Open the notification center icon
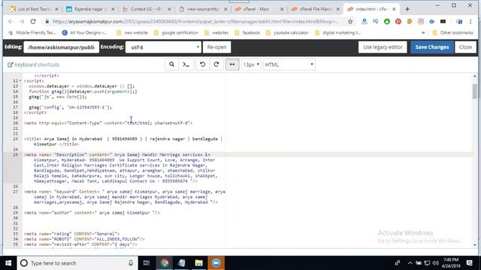The height and width of the screenshot is (270, 481). (x=469, y=263)
